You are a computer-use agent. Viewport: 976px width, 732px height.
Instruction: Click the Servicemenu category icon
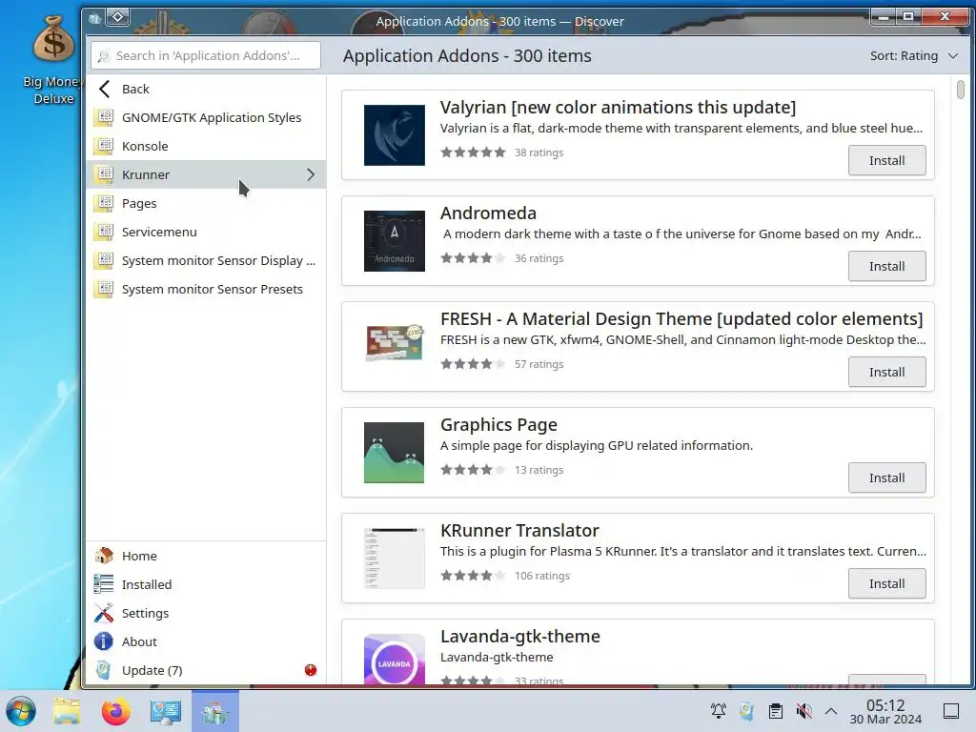coord(103,233)
